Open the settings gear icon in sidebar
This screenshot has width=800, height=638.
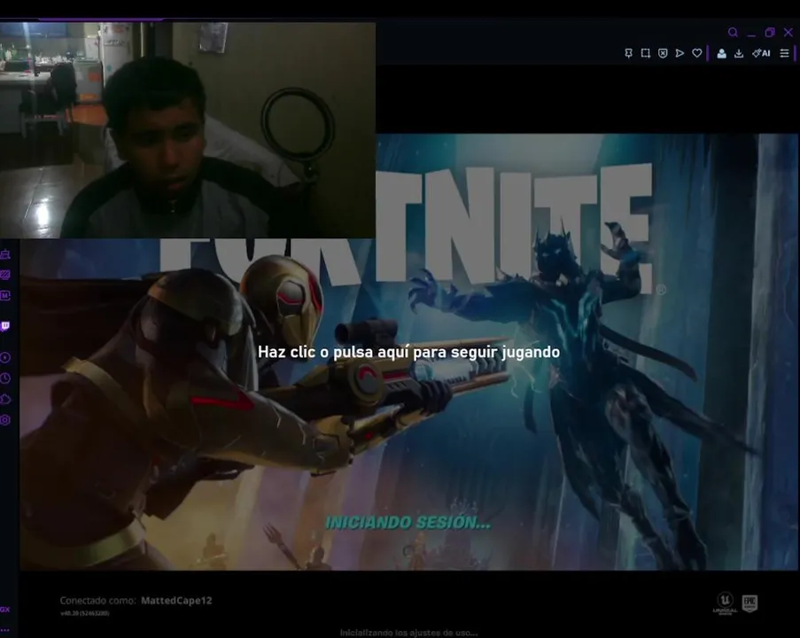(5, 420)
